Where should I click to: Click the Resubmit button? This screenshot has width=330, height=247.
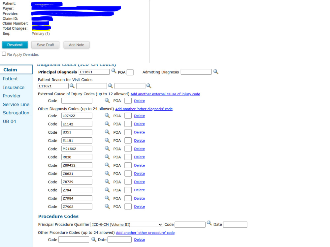pos(15,45)
